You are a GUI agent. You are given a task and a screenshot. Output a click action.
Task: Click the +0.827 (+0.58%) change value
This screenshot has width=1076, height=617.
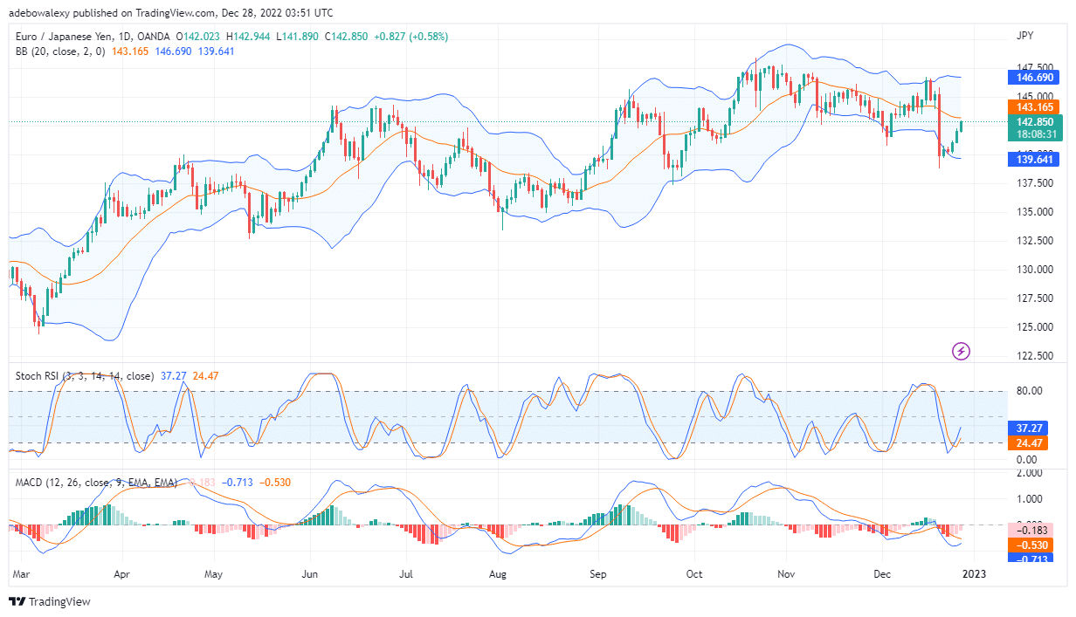[410, 37]
